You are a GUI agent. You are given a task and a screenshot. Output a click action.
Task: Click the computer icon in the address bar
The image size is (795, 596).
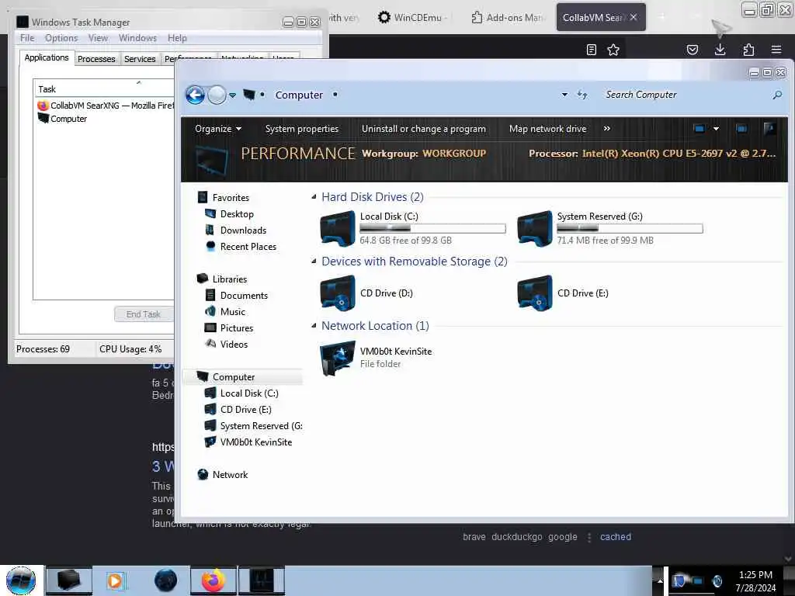pyautogui.click(x=249, y=95)
